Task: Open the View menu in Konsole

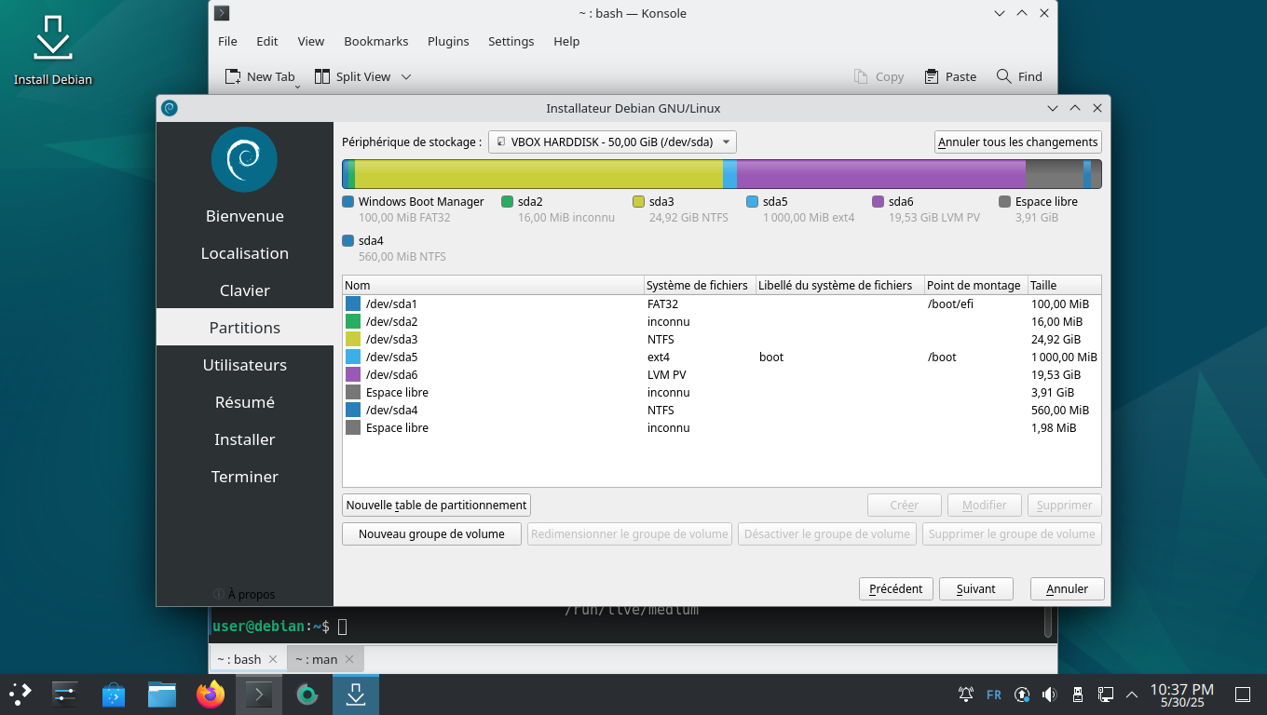Action: tap(311, 41)
